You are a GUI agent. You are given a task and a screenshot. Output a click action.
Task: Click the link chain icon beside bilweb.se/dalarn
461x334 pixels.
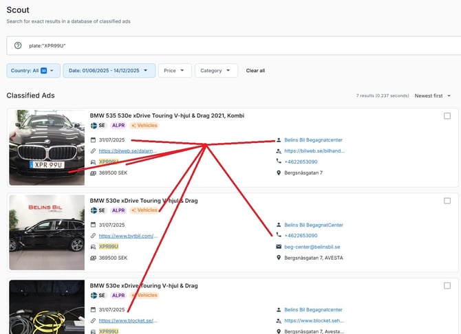point(93,151)
